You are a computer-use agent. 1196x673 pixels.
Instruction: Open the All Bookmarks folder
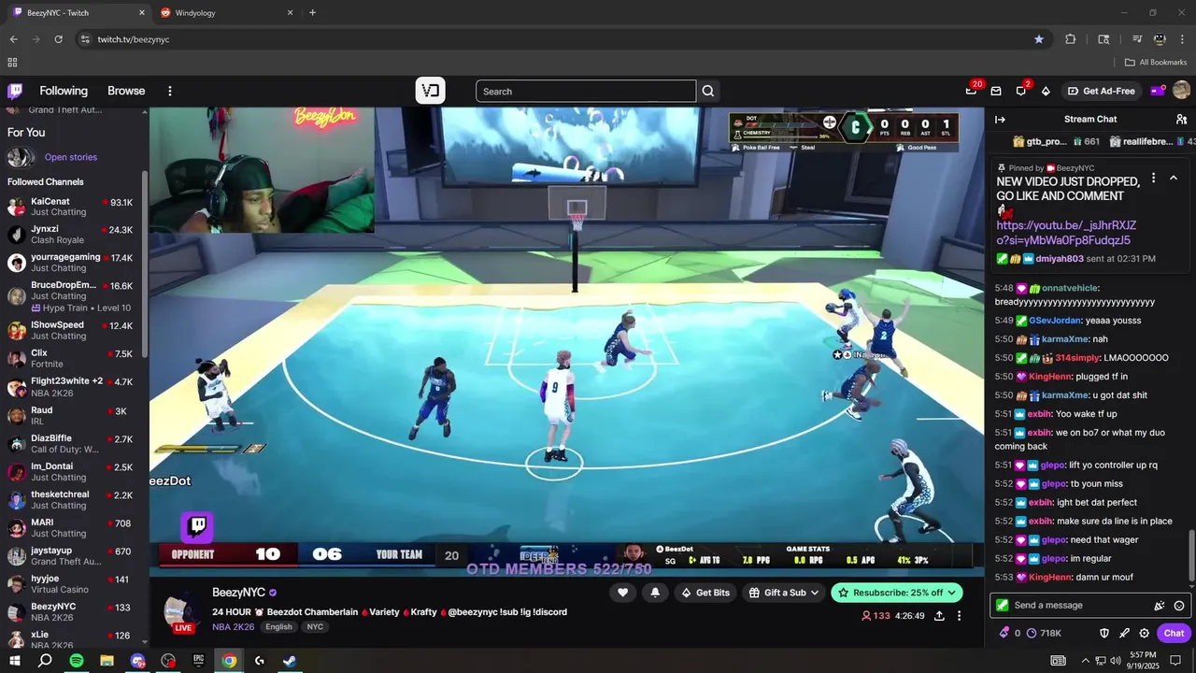(x=1156, y=63)
